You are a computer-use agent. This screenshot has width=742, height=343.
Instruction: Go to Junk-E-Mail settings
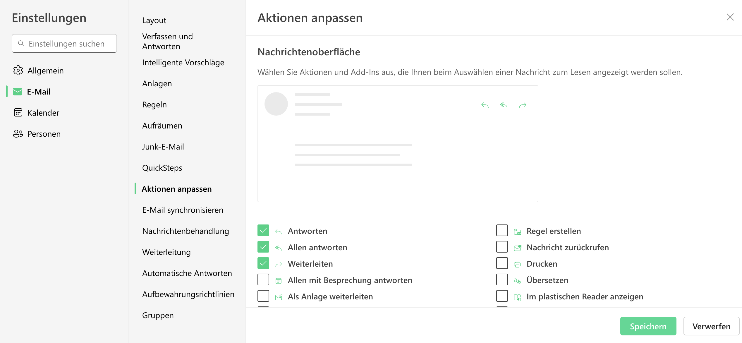coord(163,147)
